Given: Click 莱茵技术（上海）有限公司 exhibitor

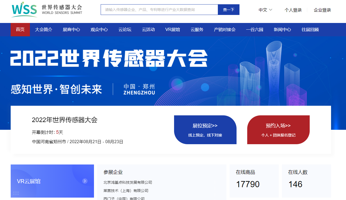Looking at the screenshot, I should coord(126,191).
